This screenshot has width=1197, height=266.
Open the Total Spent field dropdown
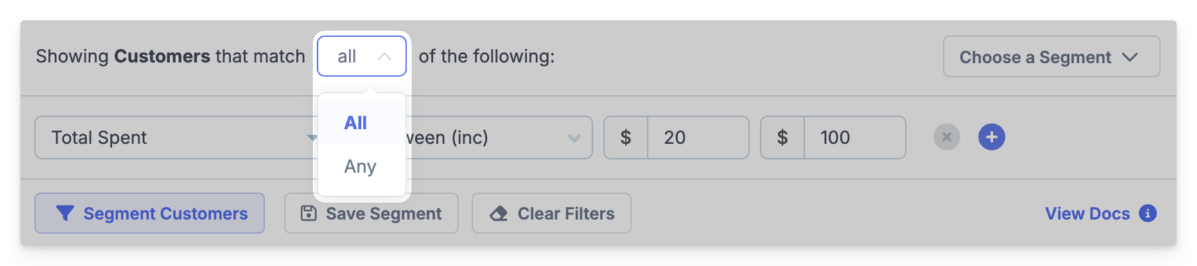click(x=177, y=137)
